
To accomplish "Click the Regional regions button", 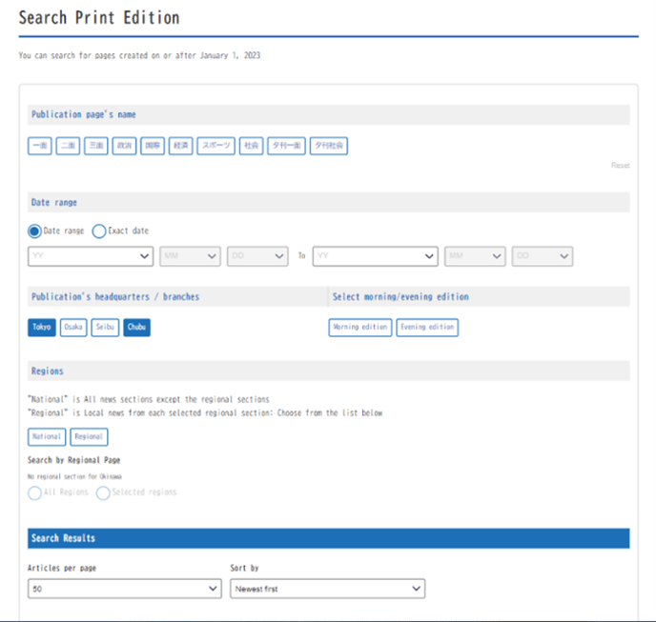I will pyautogui.click(x=89, y=437).
